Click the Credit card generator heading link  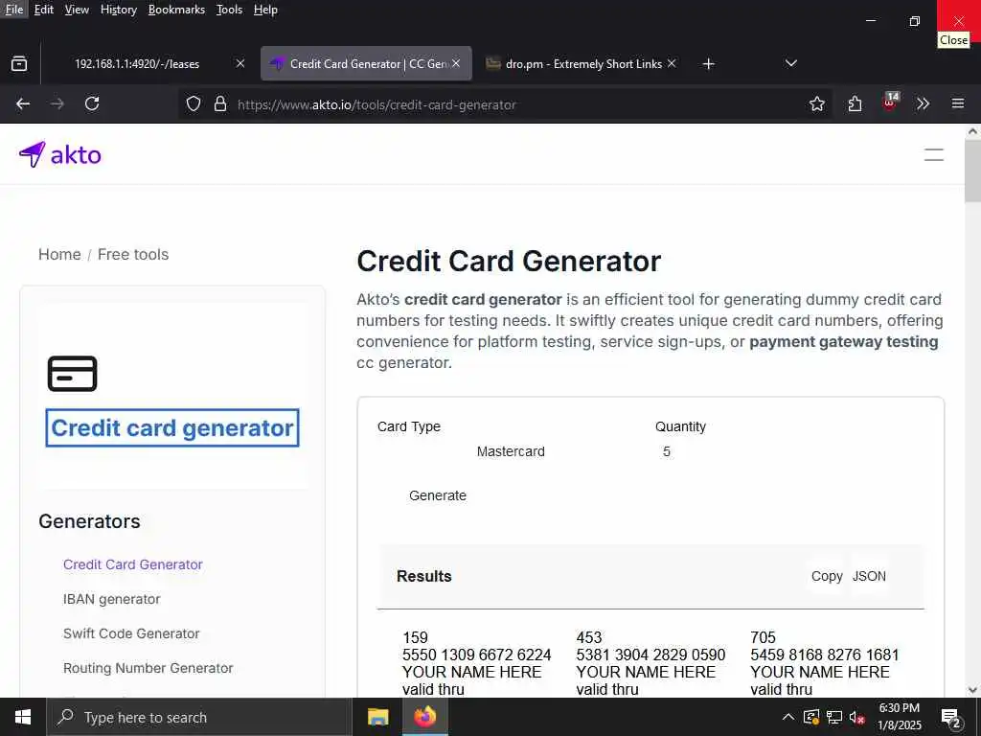(172, 428)
